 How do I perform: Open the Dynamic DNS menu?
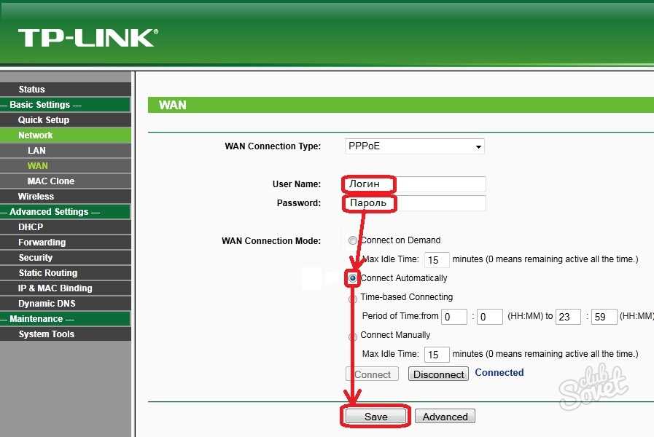(x=66, y=304)
